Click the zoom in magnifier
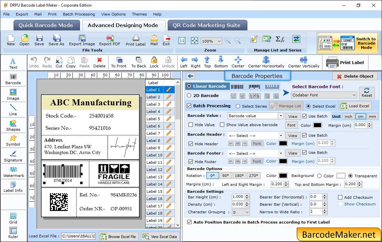Image resolution: width=382 pixels, height=242 pixels. click(228, 41)
